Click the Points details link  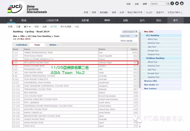point(126,40)
